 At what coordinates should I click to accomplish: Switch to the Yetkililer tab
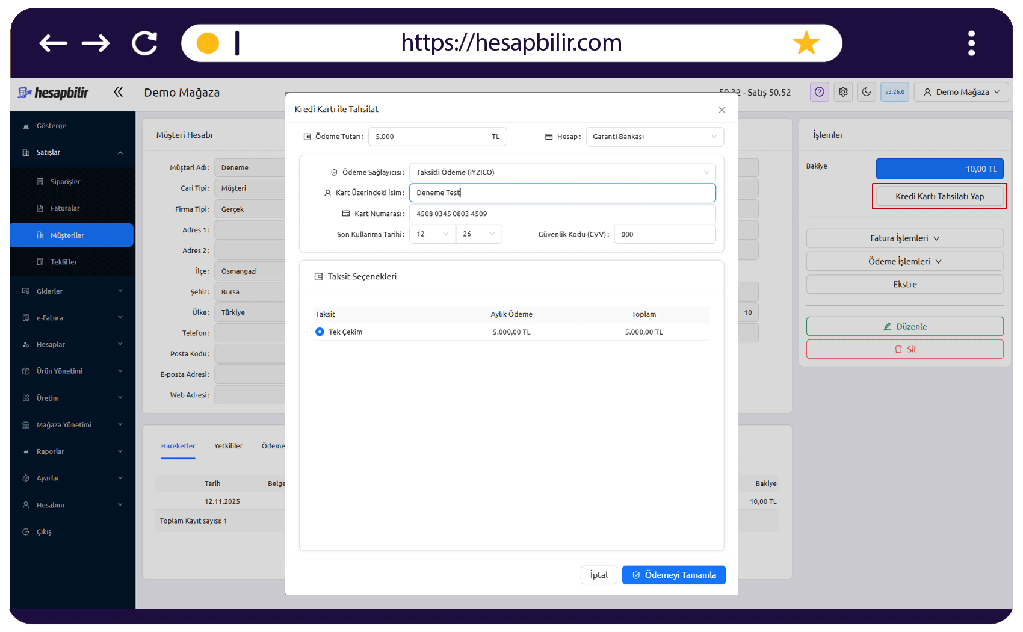[x=228, y=446]
